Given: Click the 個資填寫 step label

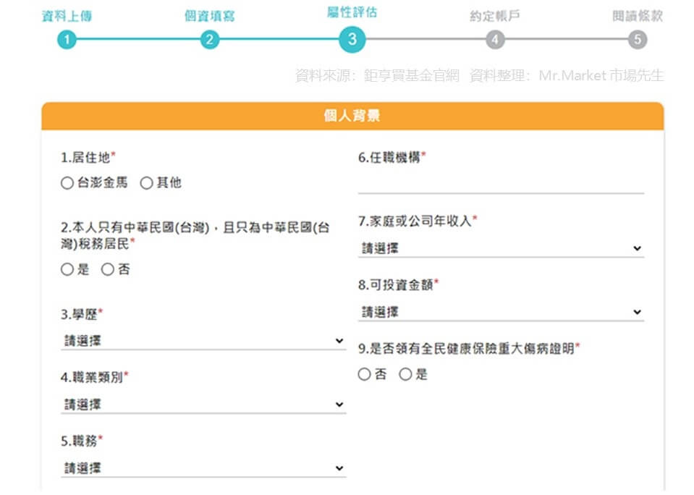Looking at the screenshot, I should pyautogui.click(x=210, y=17).
